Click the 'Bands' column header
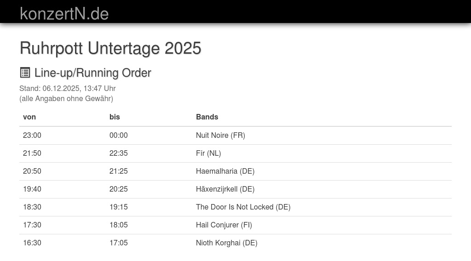Viewport: 471px width, 261px height. point(207,117)
